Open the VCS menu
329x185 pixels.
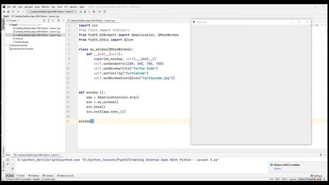coord(66,7)
